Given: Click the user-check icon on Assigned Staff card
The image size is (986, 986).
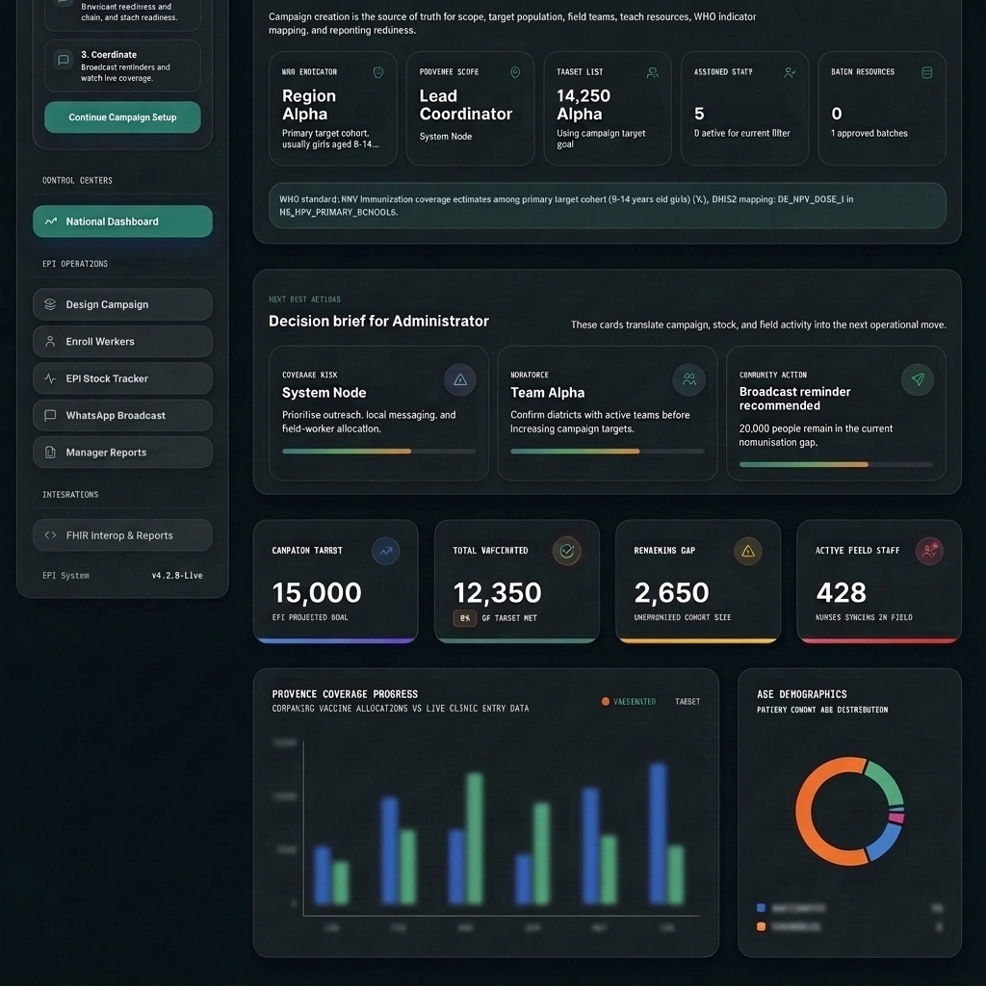Looking at the screenshot, I should coord(790,73).
